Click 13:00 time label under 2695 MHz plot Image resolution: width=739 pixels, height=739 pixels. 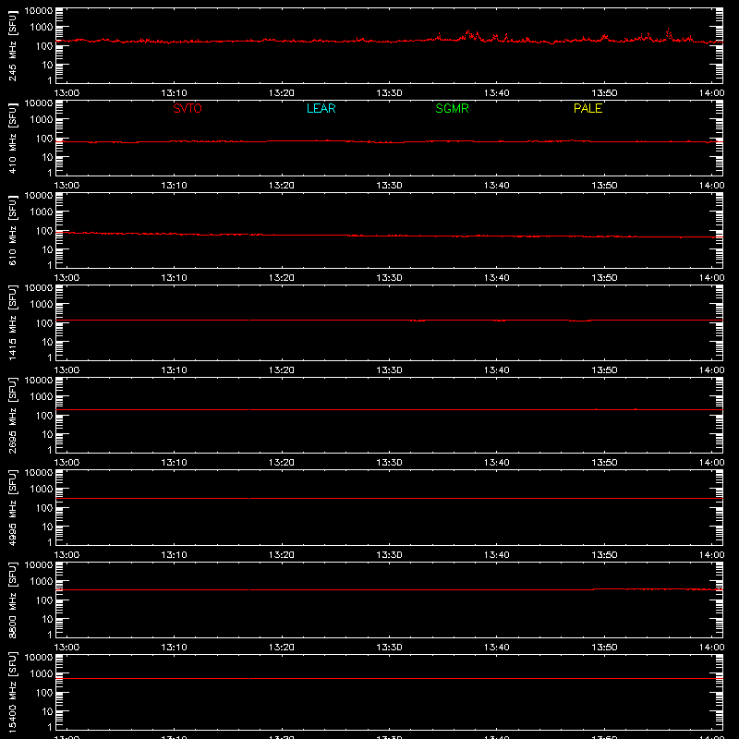tap(67, 463)
